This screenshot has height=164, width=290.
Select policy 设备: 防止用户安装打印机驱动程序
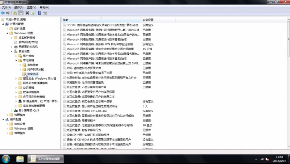[88, 135]
